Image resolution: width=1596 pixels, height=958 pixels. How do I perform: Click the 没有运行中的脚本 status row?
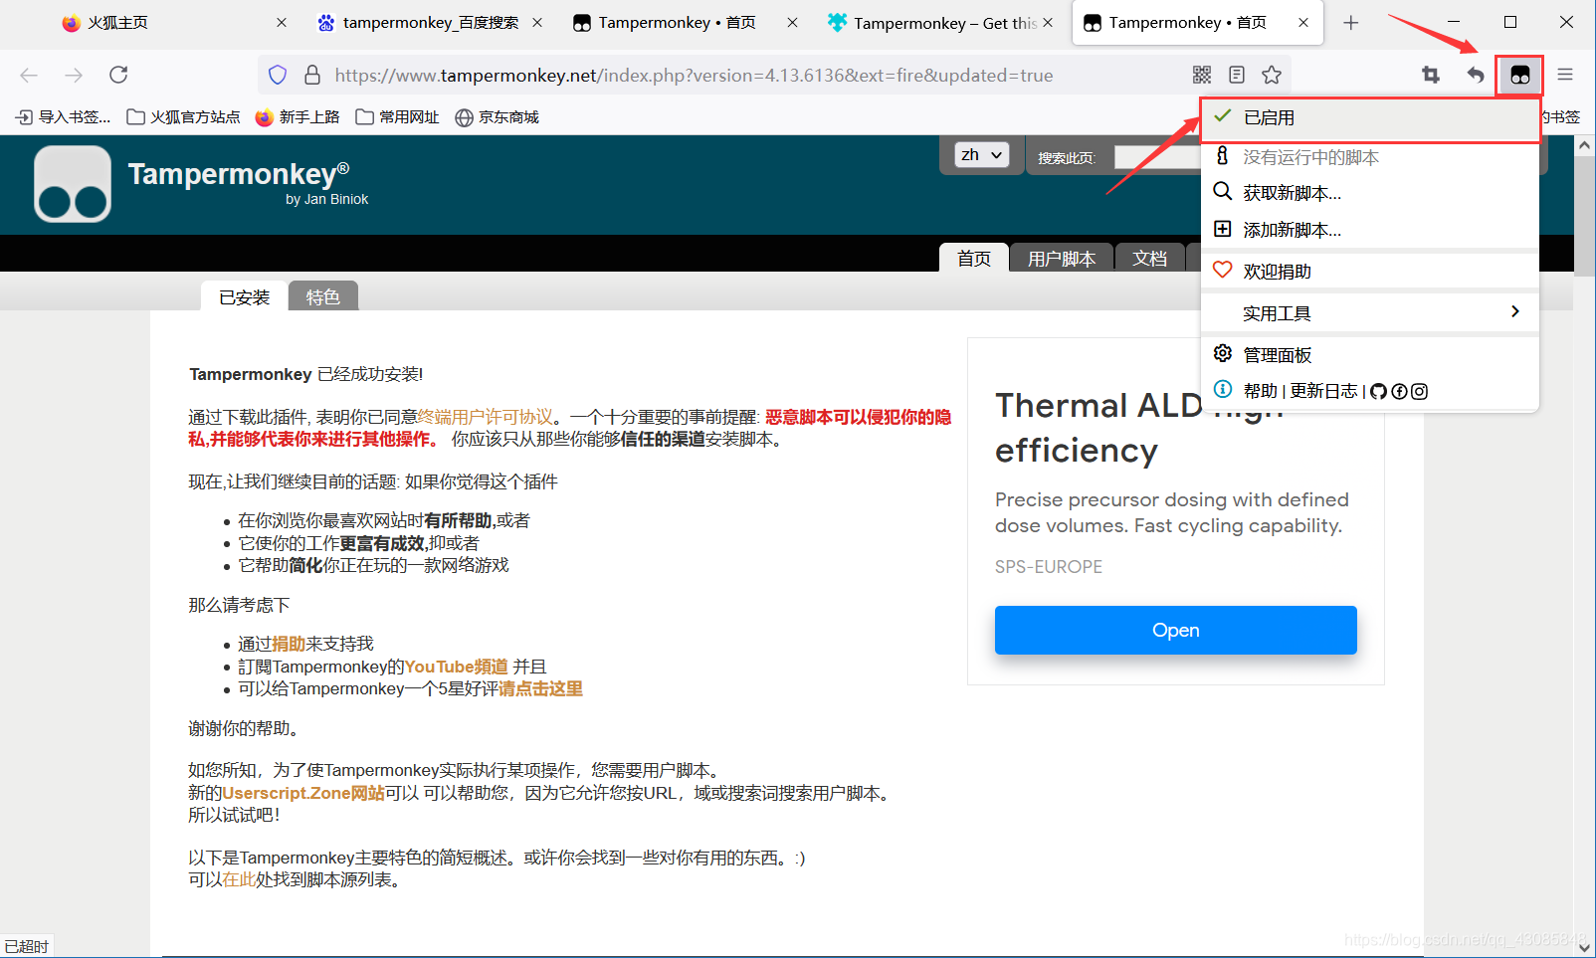pyautogui.click(x=1370, y=156)
